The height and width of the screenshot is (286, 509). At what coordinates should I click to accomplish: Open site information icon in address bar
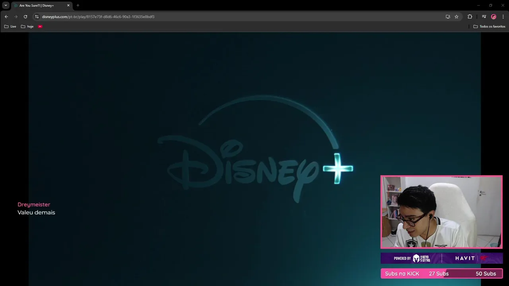pyautogui.click(x=37, y=17)
